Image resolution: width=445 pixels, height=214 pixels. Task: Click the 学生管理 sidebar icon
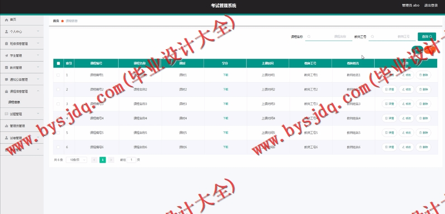(x=7, y=56)
